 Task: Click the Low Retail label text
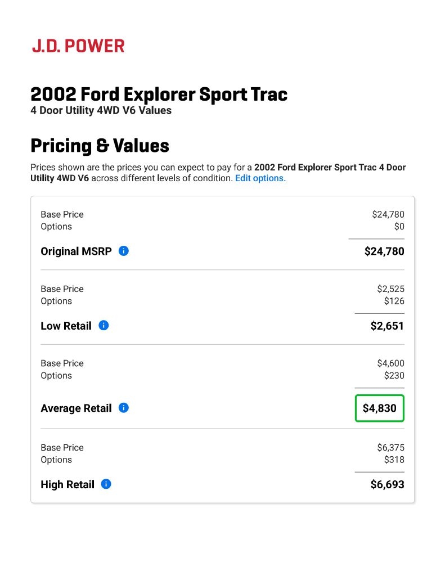(66, 326)
